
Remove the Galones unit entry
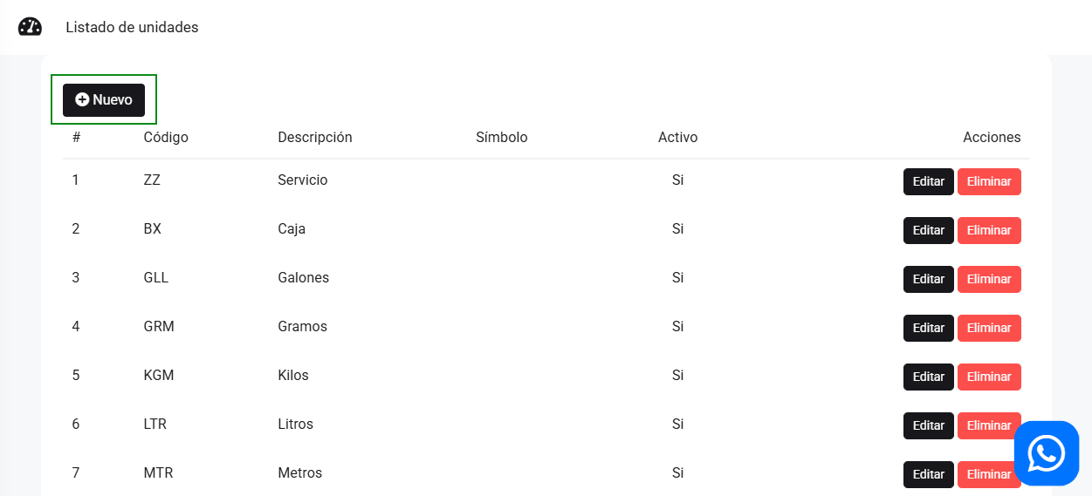coord(988,280)
